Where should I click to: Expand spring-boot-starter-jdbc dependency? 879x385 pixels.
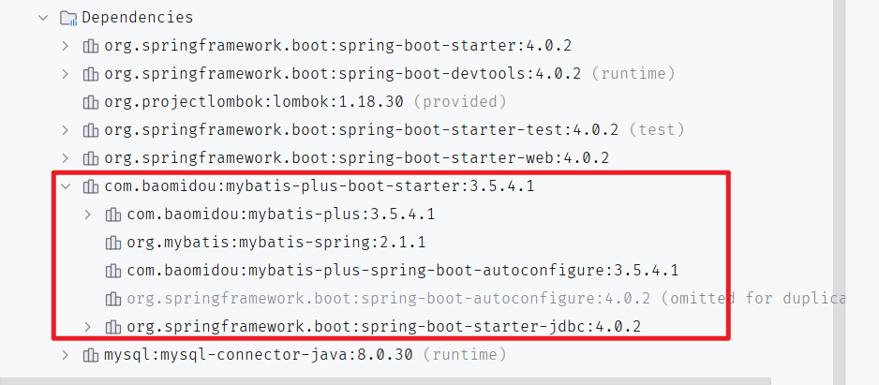87,326
